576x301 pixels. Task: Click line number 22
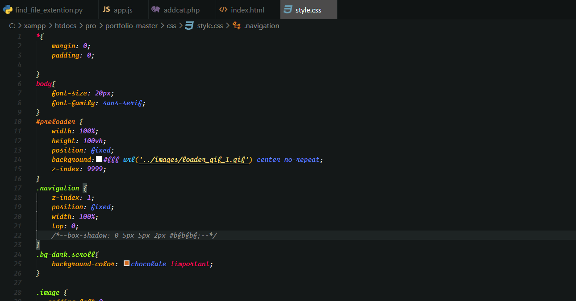(18, 235)
